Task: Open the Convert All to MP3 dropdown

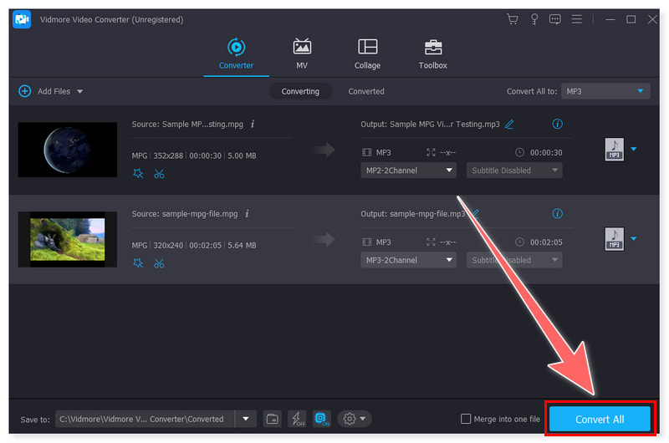Action: point(605,91)
